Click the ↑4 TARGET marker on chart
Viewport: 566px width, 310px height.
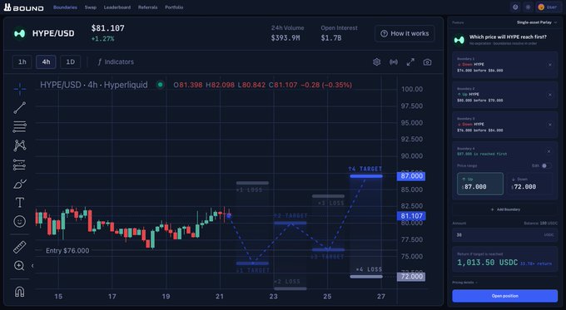tap(365, 169)
